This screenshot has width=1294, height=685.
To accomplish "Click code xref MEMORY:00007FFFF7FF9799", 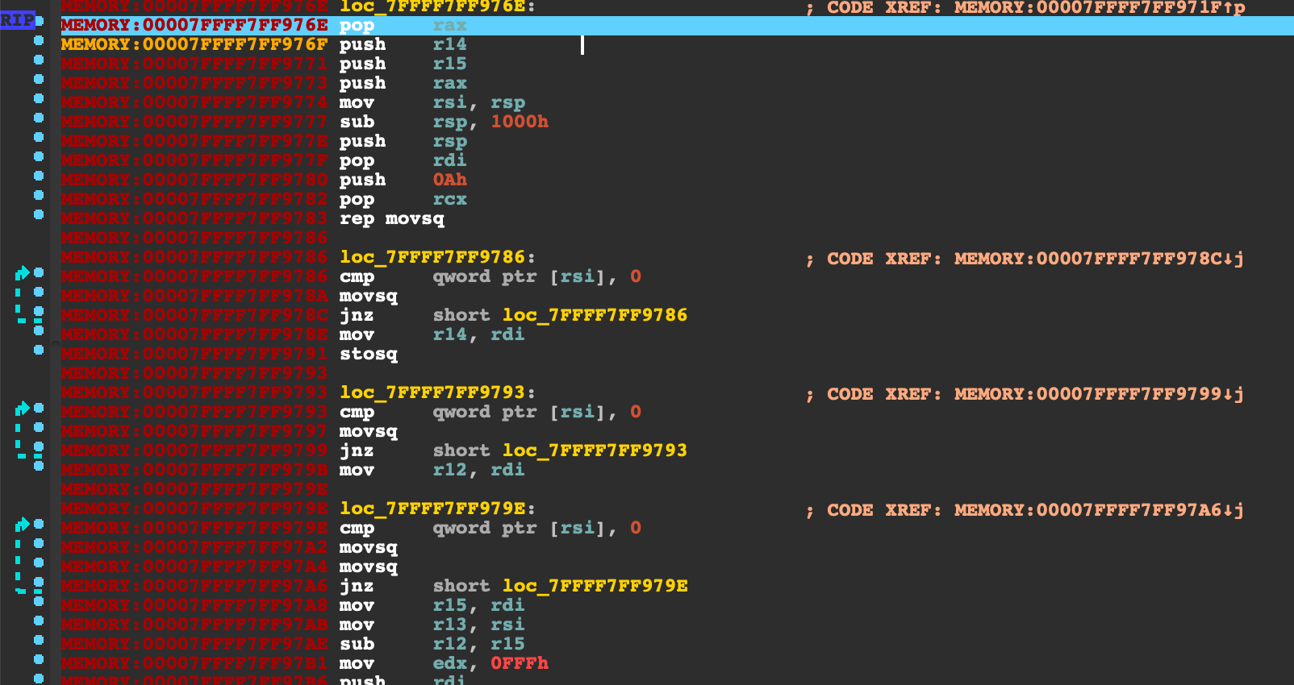I will coord(1098,394).
